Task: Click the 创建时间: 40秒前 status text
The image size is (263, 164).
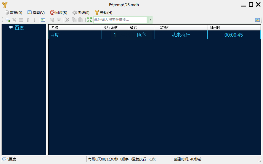Action: click(x=187, y=159)
